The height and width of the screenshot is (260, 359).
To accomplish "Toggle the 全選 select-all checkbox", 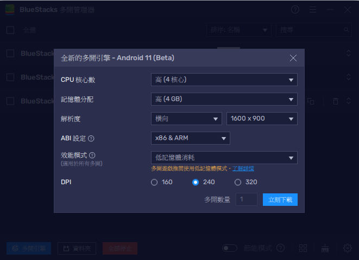I will [x=10, y=30].
